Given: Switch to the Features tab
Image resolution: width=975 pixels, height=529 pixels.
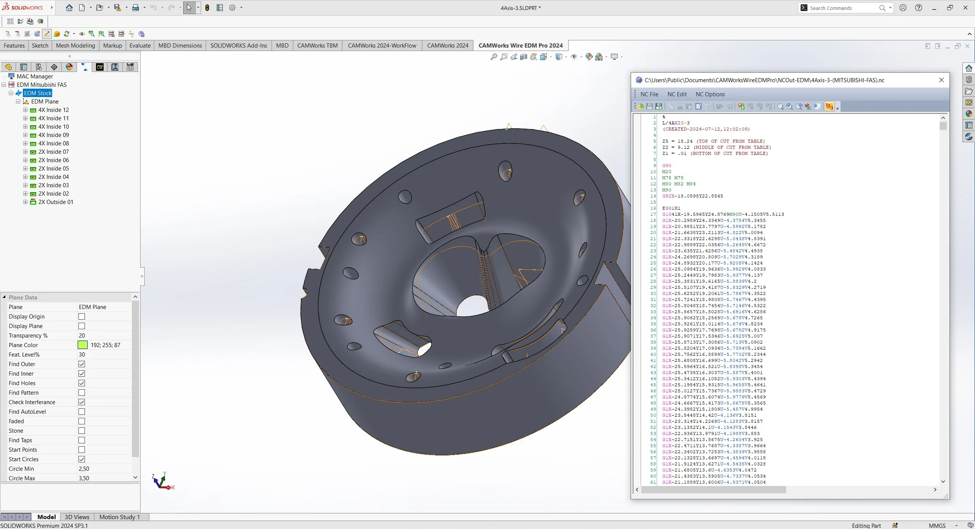Looking at the screenshot, I should click(14, 46).
